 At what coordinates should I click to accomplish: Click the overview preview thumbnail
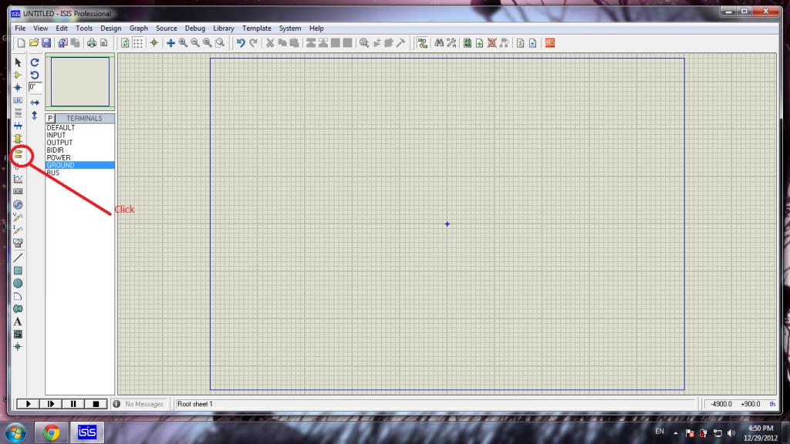coord(80,82)
